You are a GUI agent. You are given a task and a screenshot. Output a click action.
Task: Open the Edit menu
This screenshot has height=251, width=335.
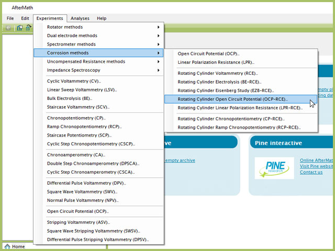(25, 18)
